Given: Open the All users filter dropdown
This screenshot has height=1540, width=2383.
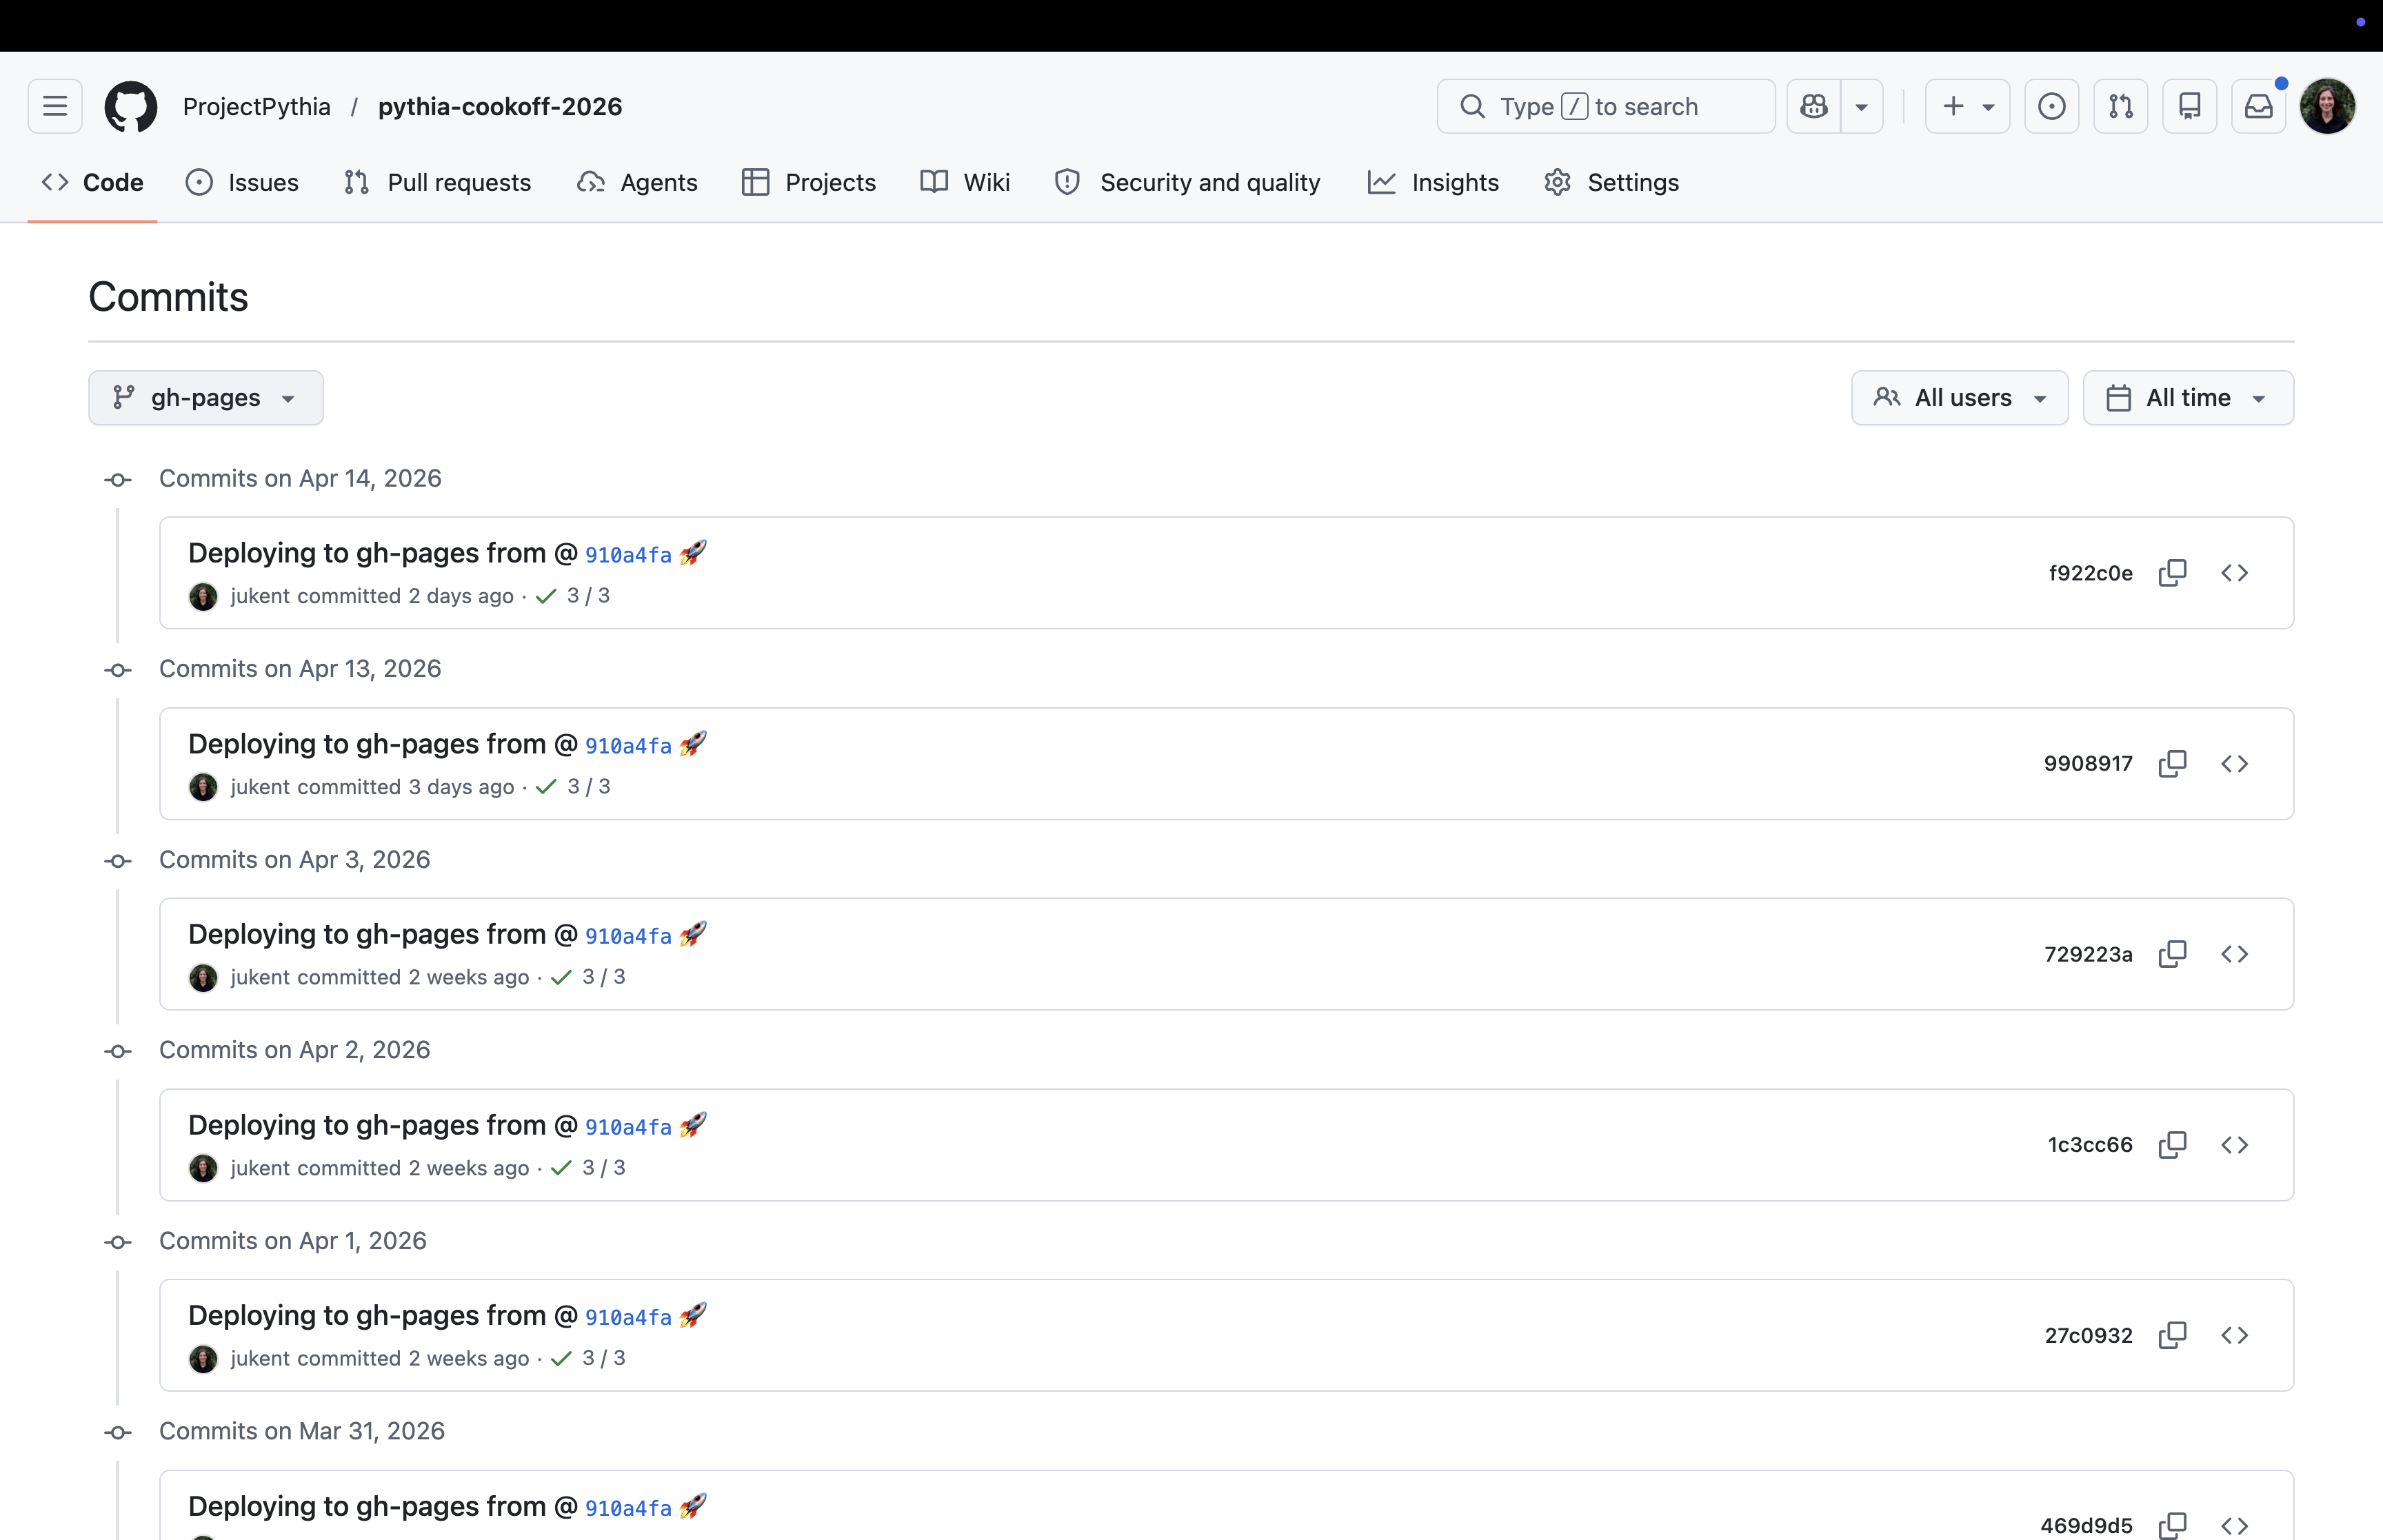Looking at the screenshot, I should coord(1960,398).
